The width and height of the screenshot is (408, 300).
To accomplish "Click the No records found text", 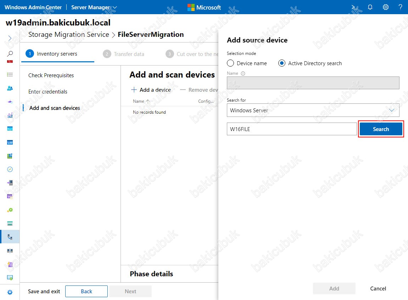I will point(149,112).
